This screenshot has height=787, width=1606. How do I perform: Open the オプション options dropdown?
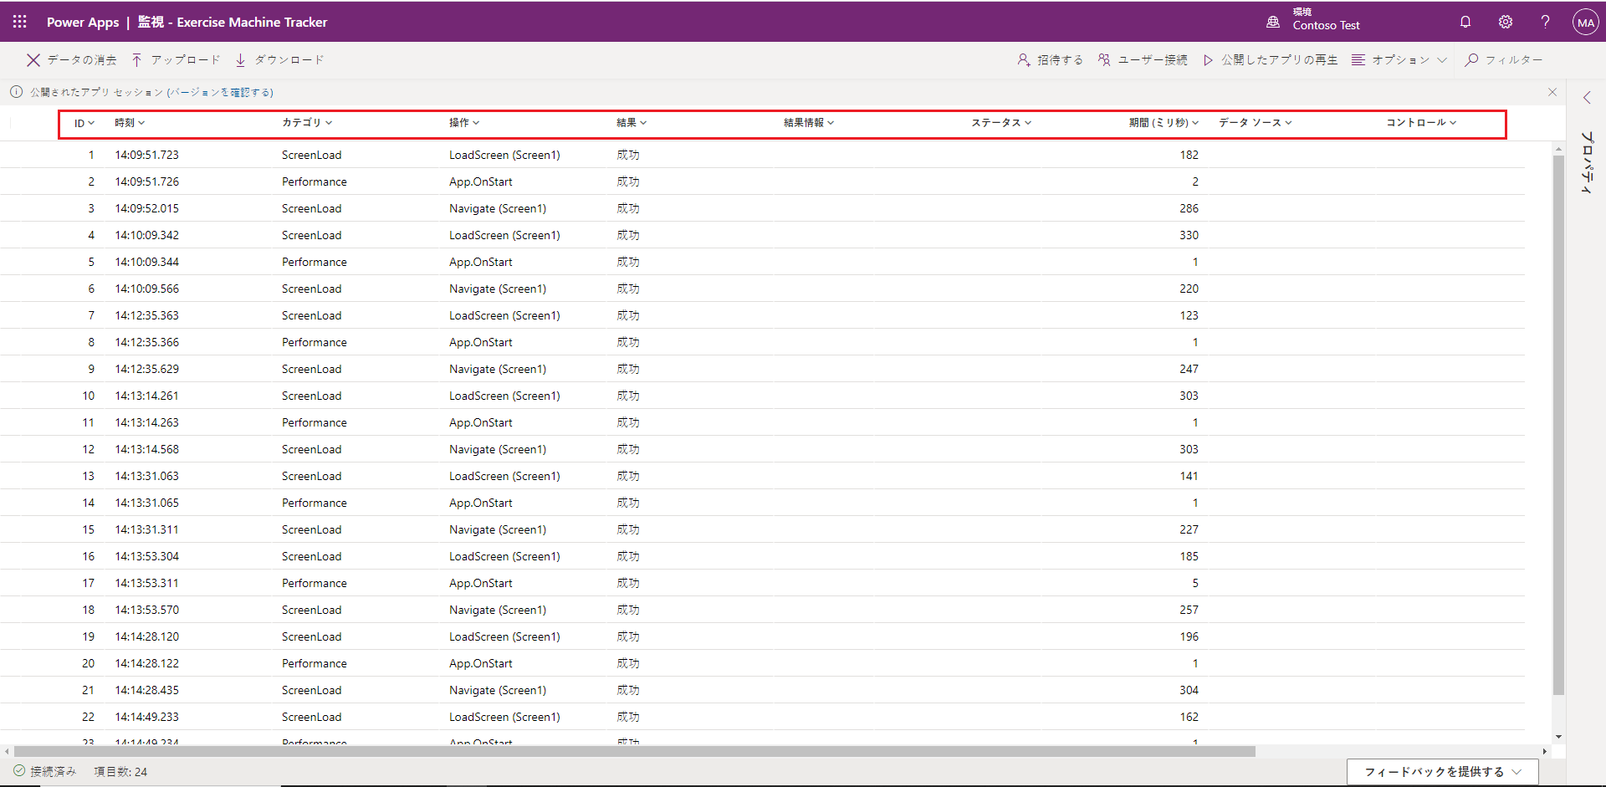[1399, 60]
